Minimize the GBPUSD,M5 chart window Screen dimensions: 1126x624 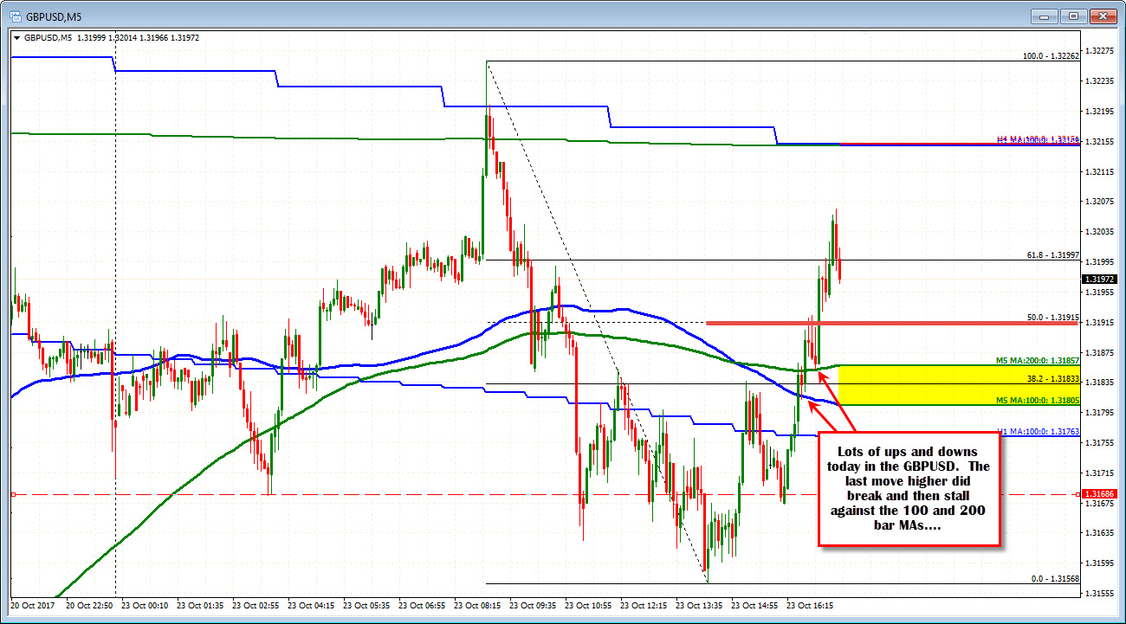coord(1046,16)
